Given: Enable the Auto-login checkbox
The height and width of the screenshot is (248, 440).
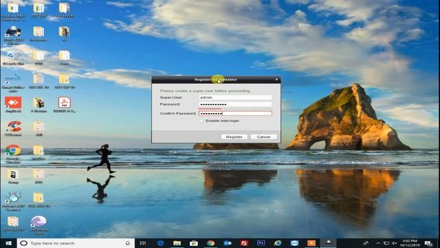Looking at the screenshot, I should pos(201,121).
